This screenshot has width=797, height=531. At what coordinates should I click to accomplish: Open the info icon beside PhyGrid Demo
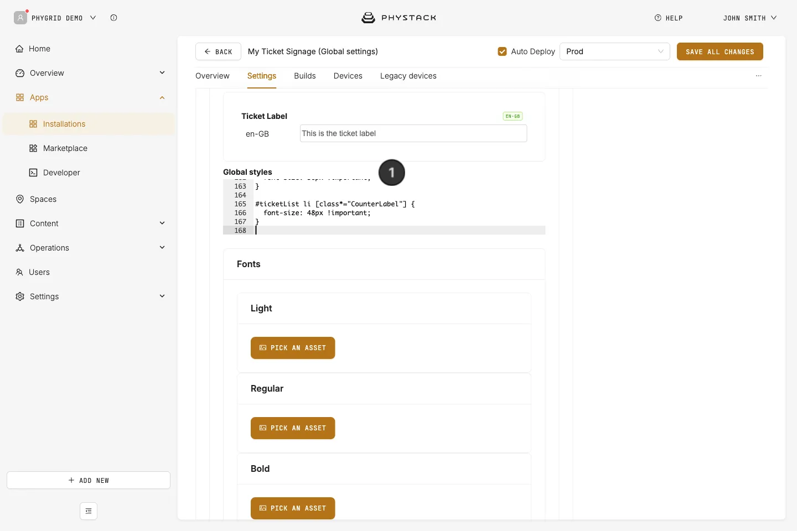click(113, 18)
